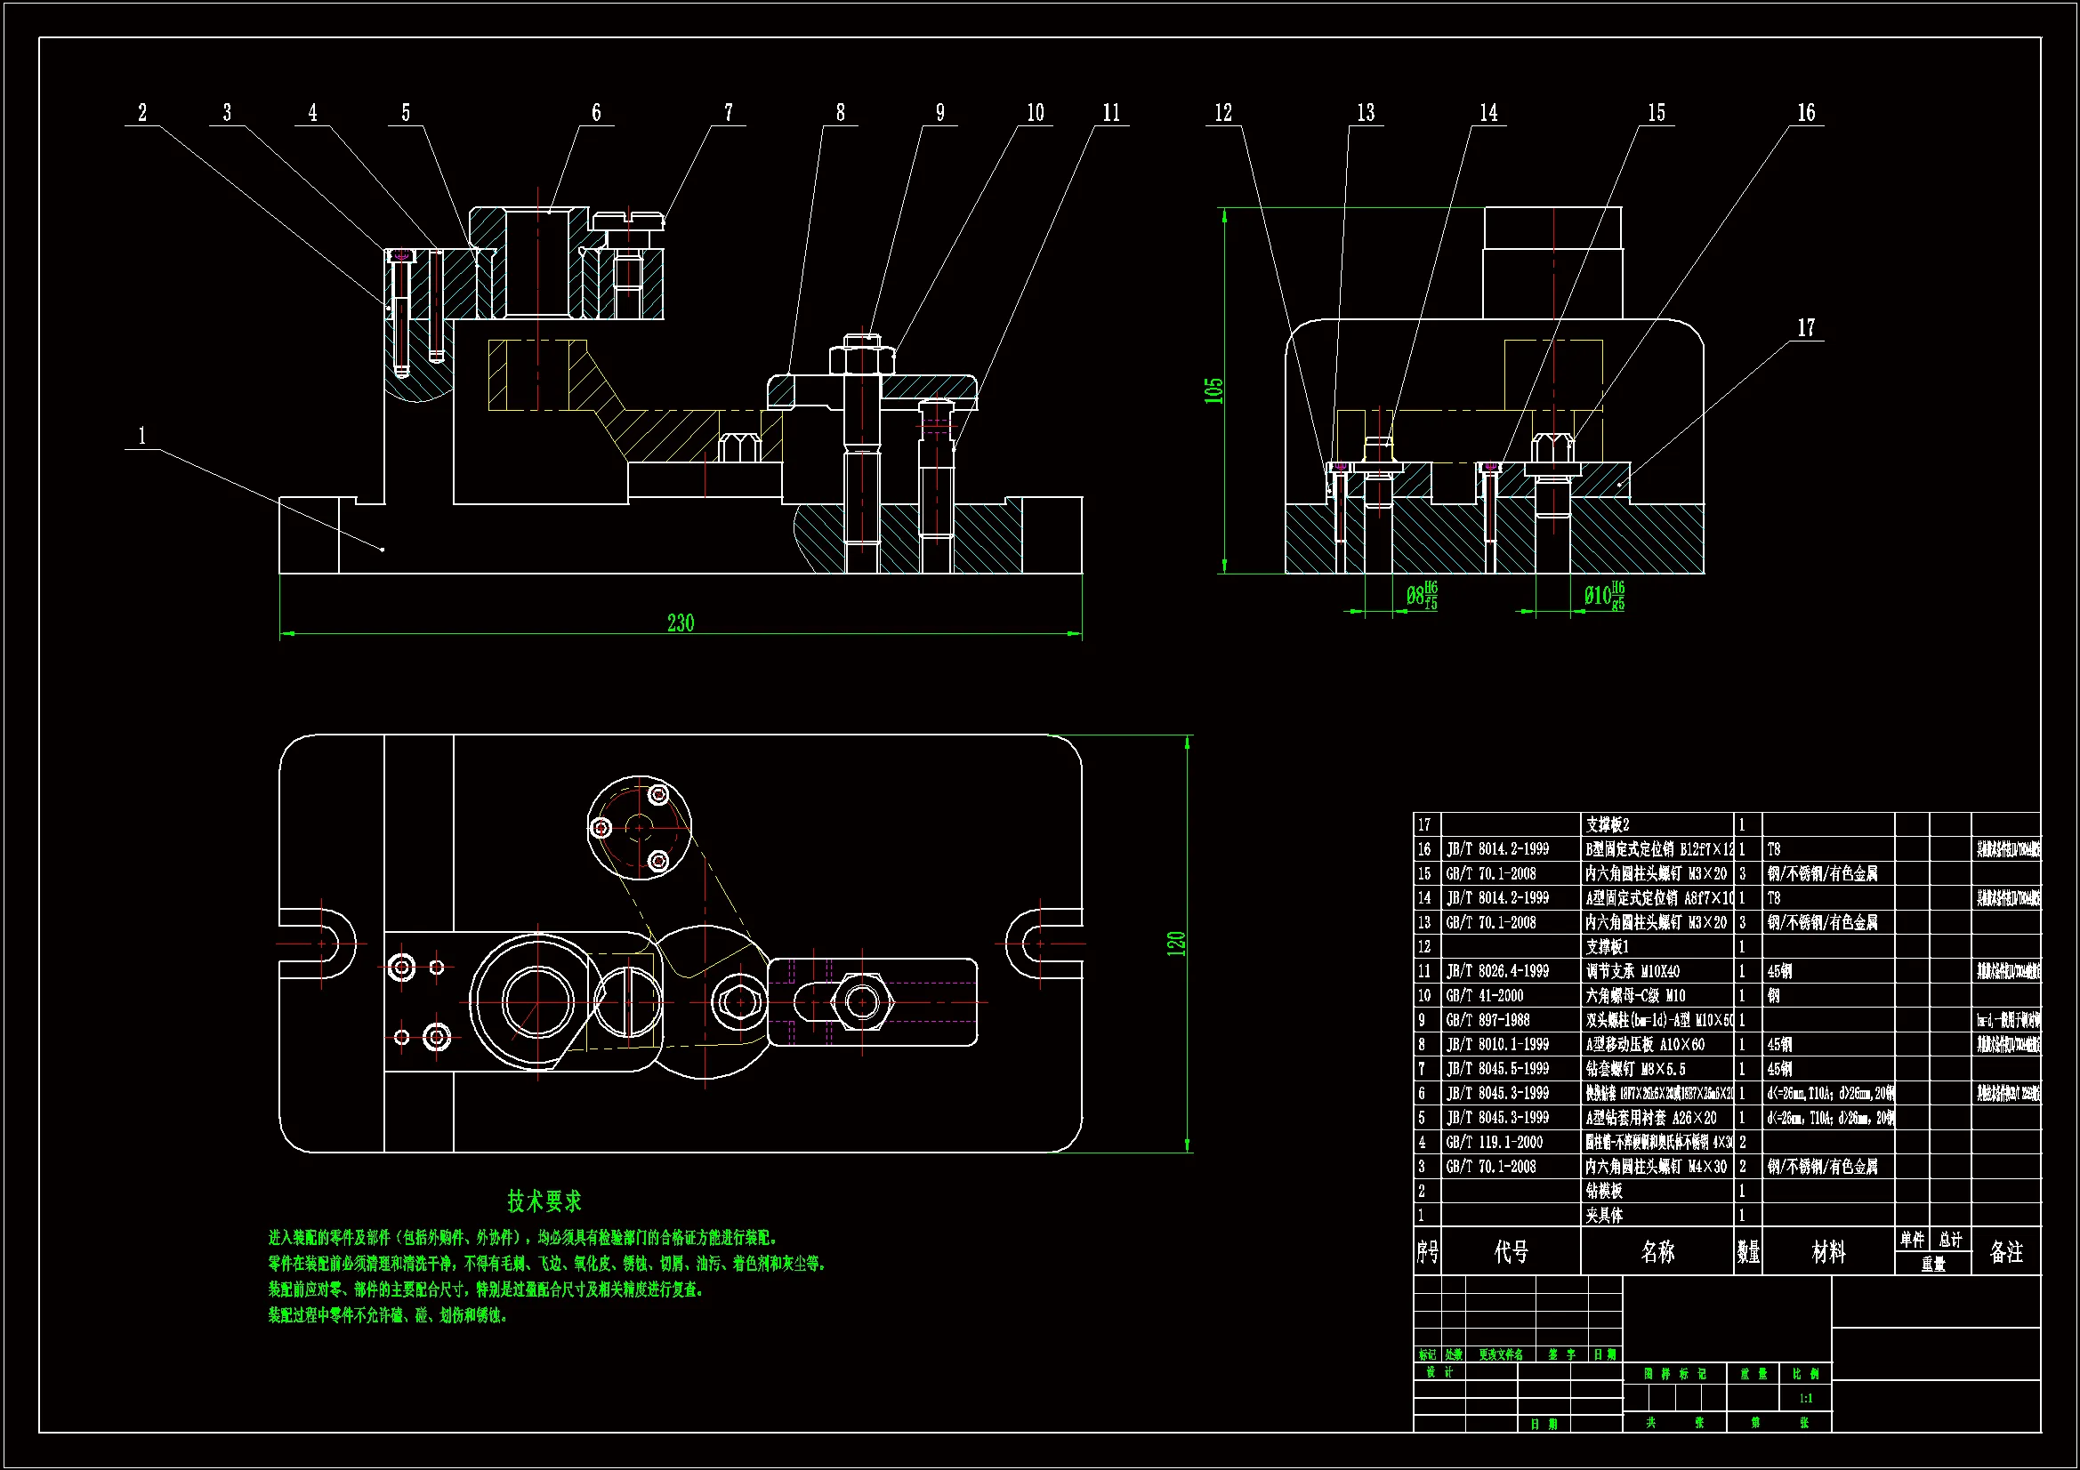Select the Ø10 H6/g5 fit dimension
Image resolution: width=2080 pixels, height=1470 pixels.
[x=1603, y=595]
